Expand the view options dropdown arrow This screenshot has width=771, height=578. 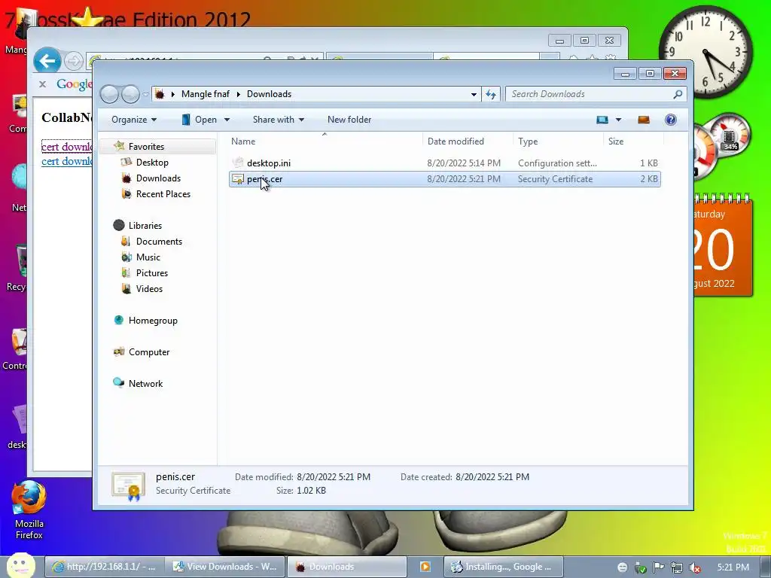[x=619, y=120]
